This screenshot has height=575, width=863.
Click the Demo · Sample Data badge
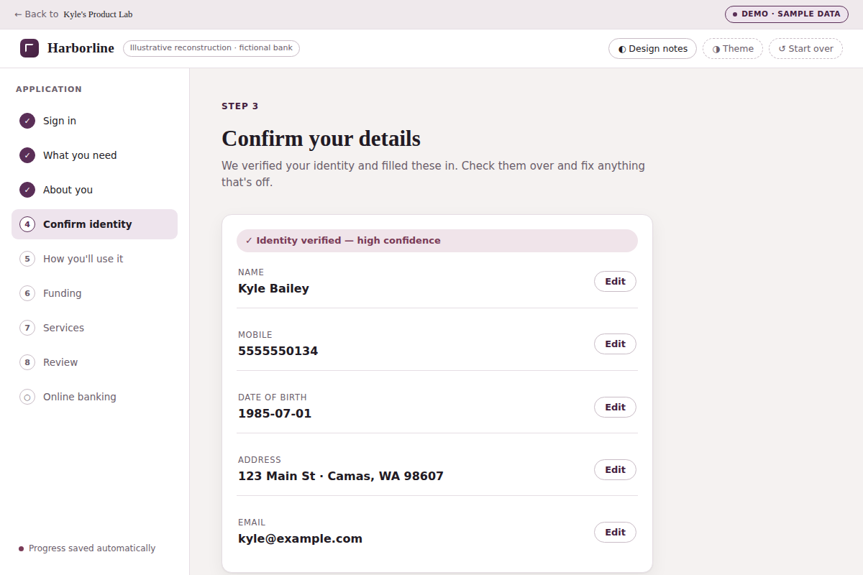[x=786, y=14]
